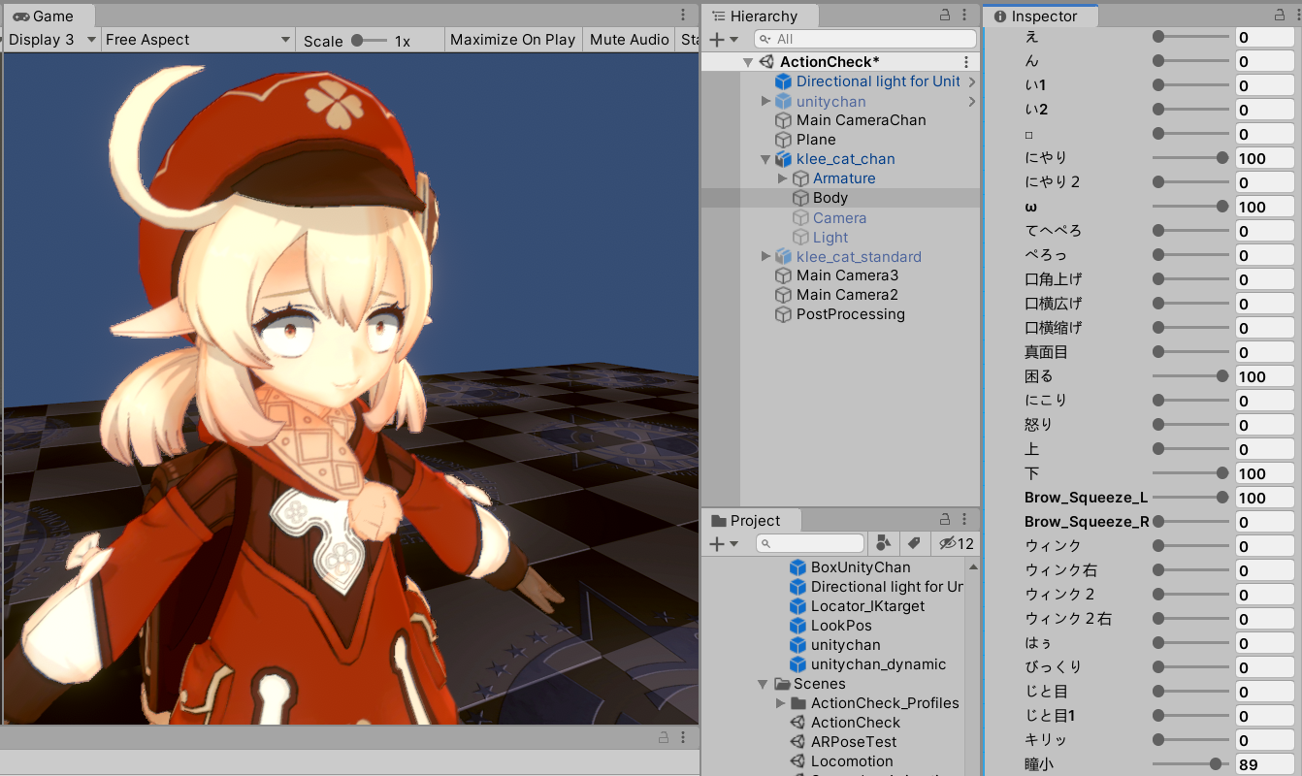Open the Free Aspect dropdown
This screenshot has width=1302, height=776.
[198, 40]
